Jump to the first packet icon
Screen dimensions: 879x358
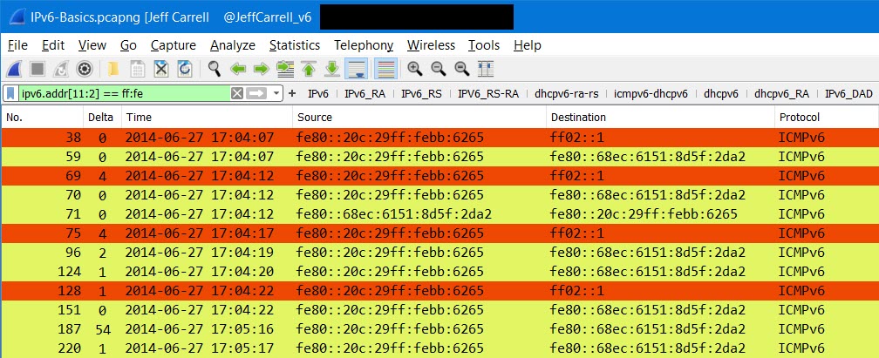point(309,69)
